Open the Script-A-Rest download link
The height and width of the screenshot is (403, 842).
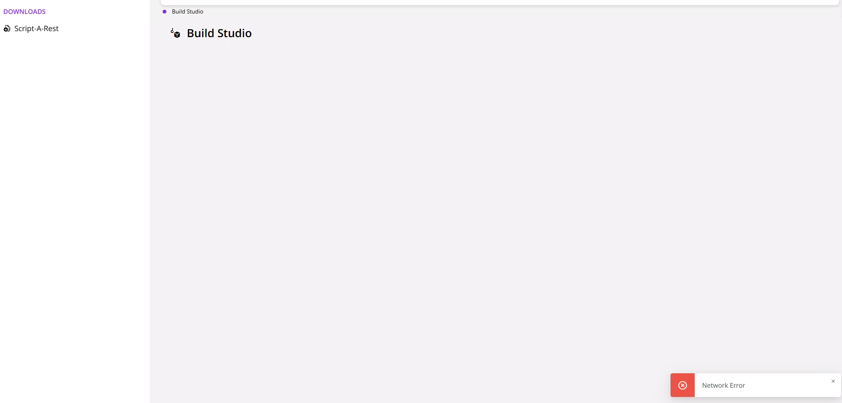tap(36, 29)
